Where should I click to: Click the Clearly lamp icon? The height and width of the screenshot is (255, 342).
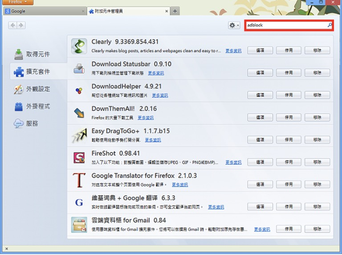(79, 46)
